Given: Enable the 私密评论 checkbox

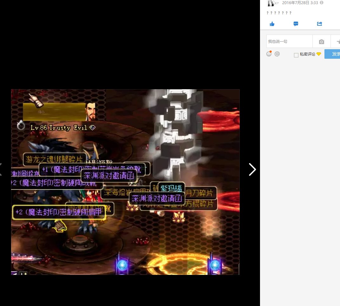Looking at the screenshot, I should tap(296, 55).
